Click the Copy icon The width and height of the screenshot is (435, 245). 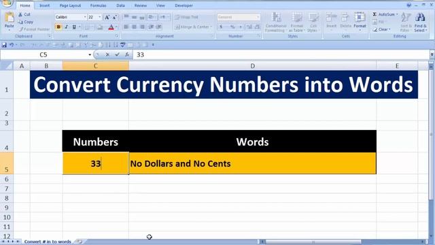pyautogui.click(x=20, y=22)
